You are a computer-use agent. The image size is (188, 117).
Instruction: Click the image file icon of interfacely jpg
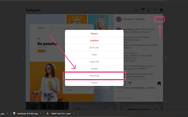pos(14,113)
